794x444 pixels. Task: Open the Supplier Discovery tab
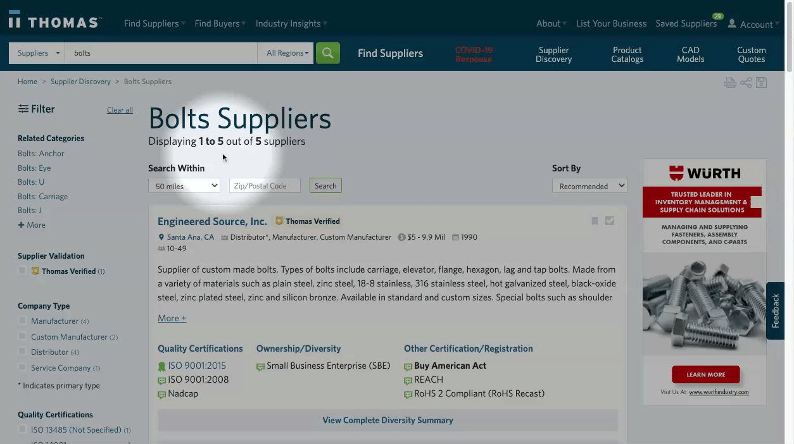(x=553, y=54)
